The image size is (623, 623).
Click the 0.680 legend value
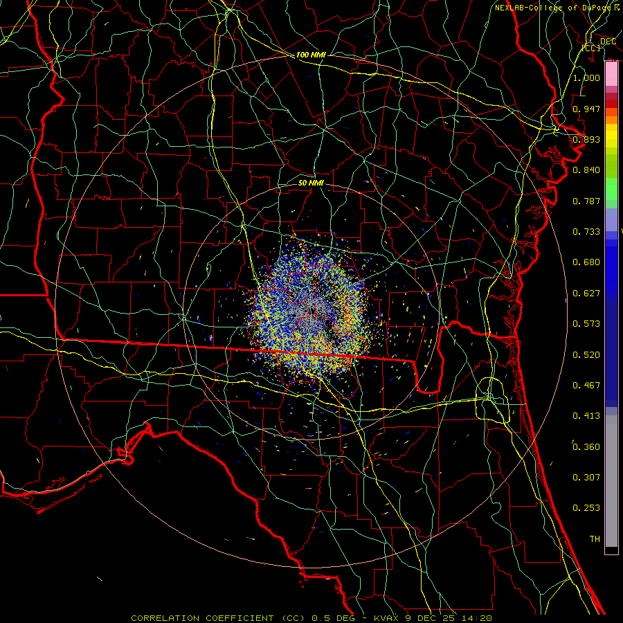click(x=586, y=262)
